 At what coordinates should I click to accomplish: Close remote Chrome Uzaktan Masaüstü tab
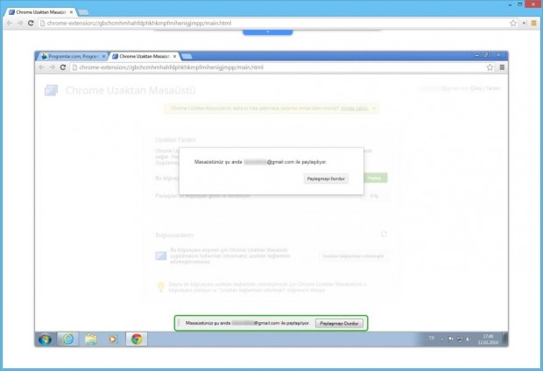point(174,56)
